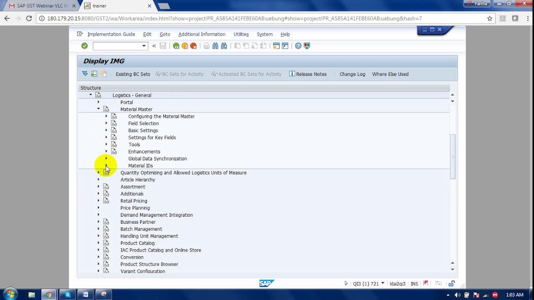Click the documentation icon beside Field Selection

pos(114,123)
